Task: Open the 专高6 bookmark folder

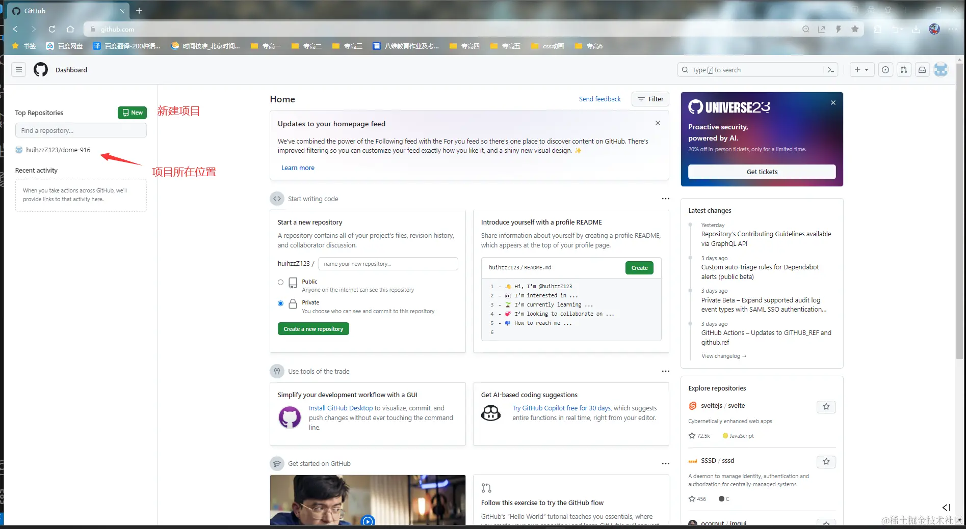Action: (x=589, y=46)
